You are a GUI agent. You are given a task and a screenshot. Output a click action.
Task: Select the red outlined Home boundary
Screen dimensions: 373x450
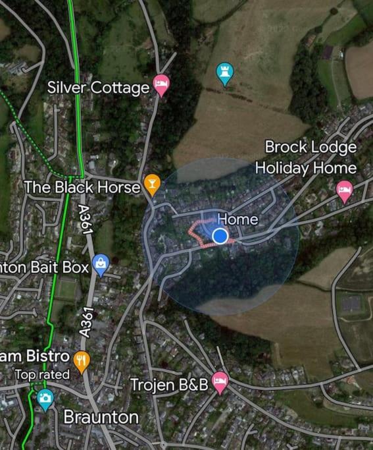coord(208,233)
